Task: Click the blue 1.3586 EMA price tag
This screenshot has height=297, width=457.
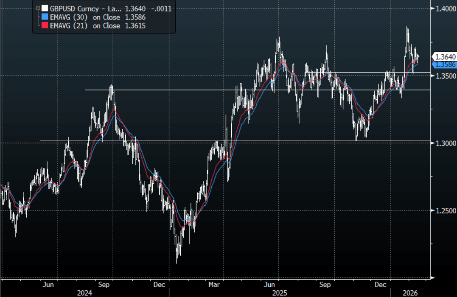Action: (444, 64)
